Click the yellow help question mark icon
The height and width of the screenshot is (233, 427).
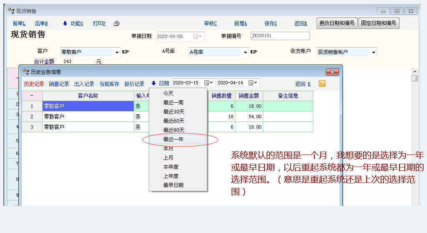click(x=322, y=84)
